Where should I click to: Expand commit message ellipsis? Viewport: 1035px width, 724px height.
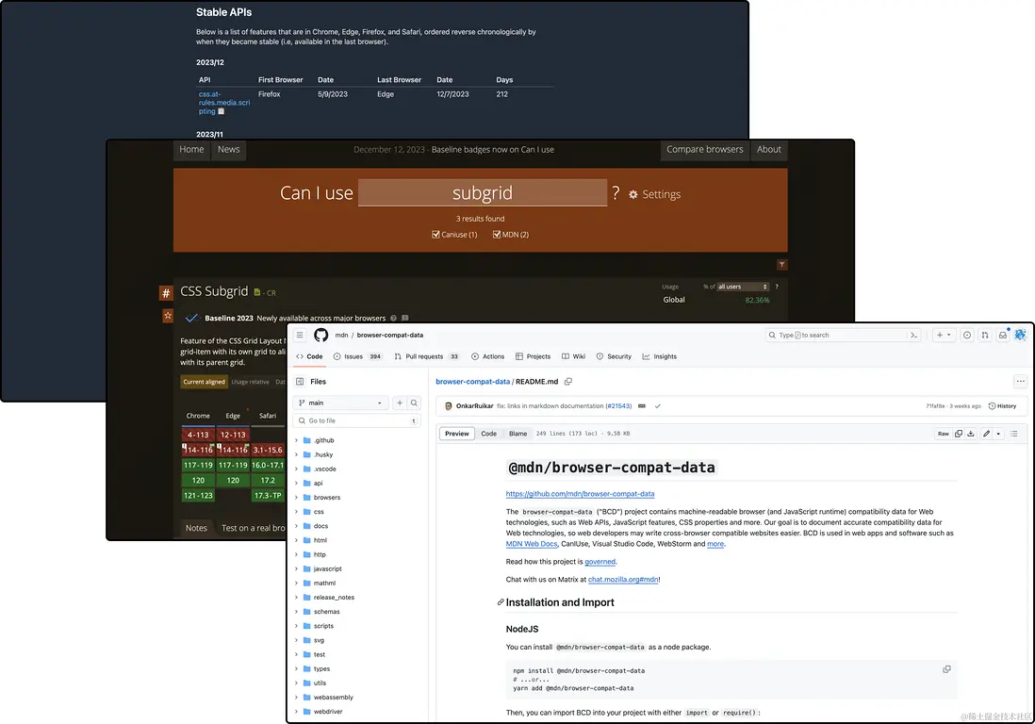click(x=642, y=406)
